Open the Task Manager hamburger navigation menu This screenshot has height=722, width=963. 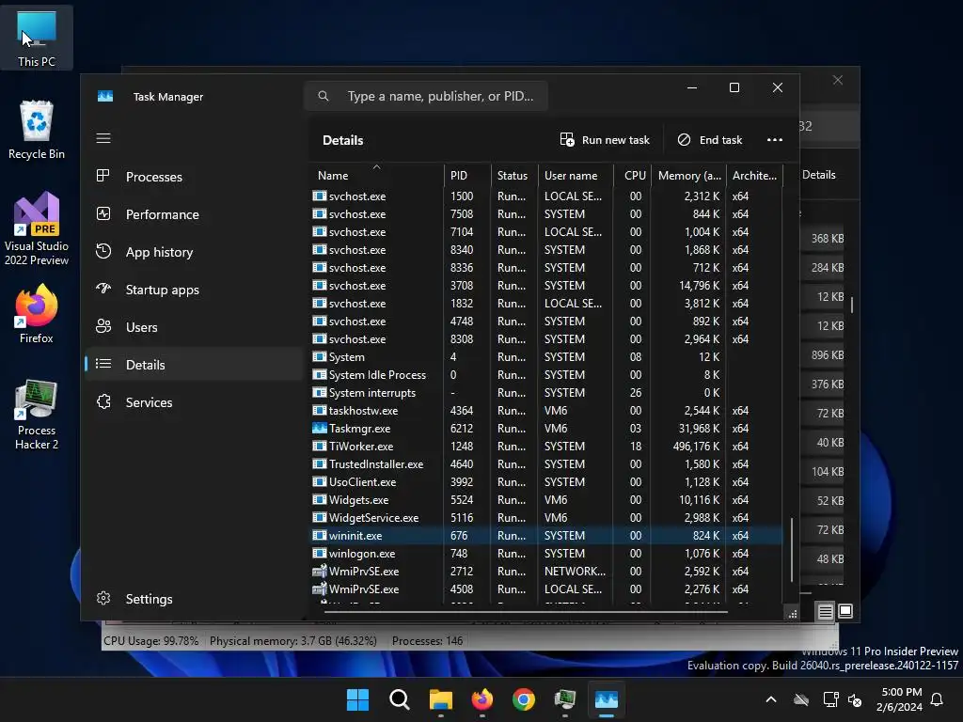103,138
